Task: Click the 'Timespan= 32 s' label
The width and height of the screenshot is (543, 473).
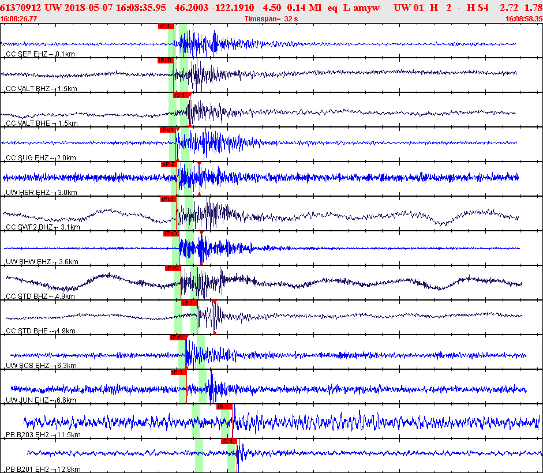Action: point(271,19)
